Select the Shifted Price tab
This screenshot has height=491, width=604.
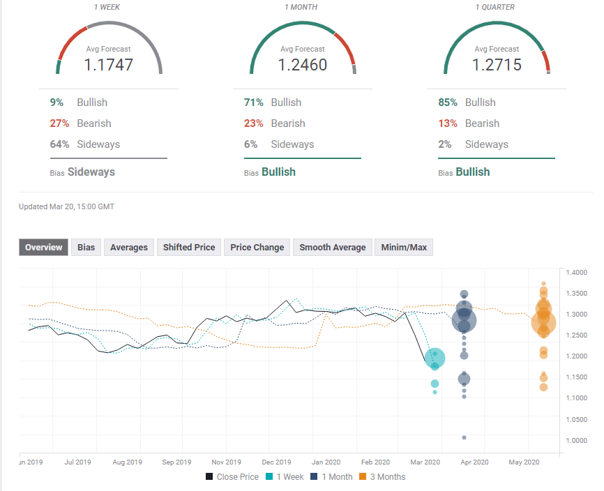188,247
